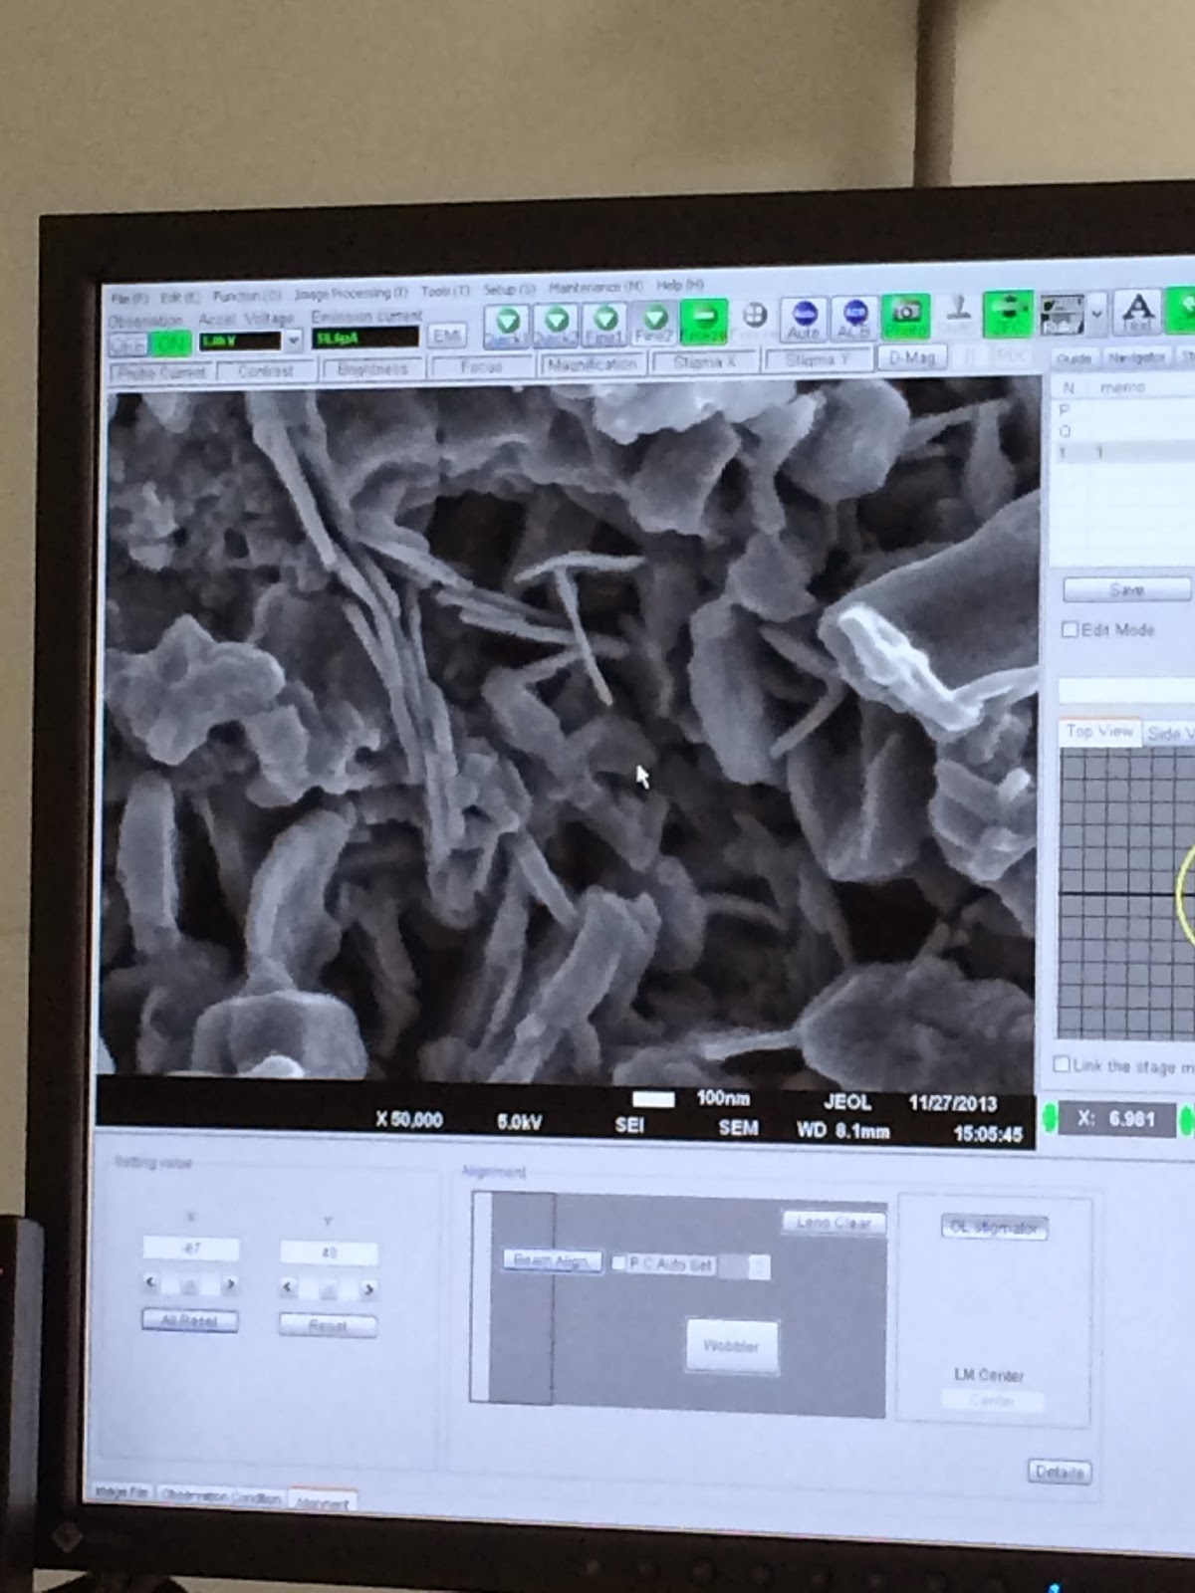Toggle the P.C Auto Set checkbox
Viewport: 1195px width, 1593px height.
[618, 1263]
